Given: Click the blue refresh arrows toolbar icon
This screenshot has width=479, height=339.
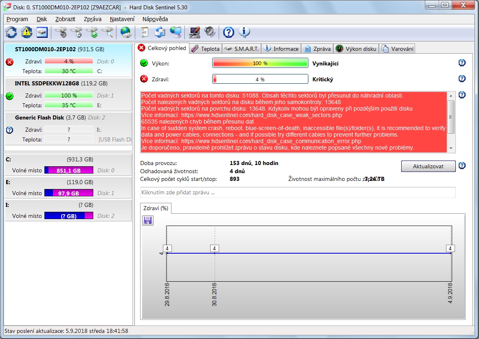Looking at the screenshot, I should click(x=11, y=32).
